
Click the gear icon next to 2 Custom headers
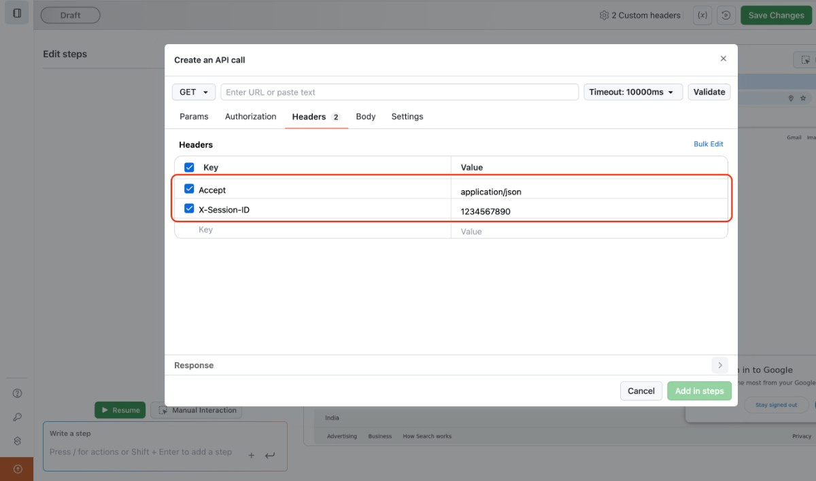pyautogui.click(x=604, y=15)
